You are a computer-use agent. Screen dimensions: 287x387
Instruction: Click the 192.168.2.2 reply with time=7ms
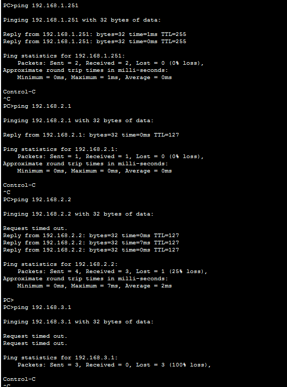coord(91,243)
